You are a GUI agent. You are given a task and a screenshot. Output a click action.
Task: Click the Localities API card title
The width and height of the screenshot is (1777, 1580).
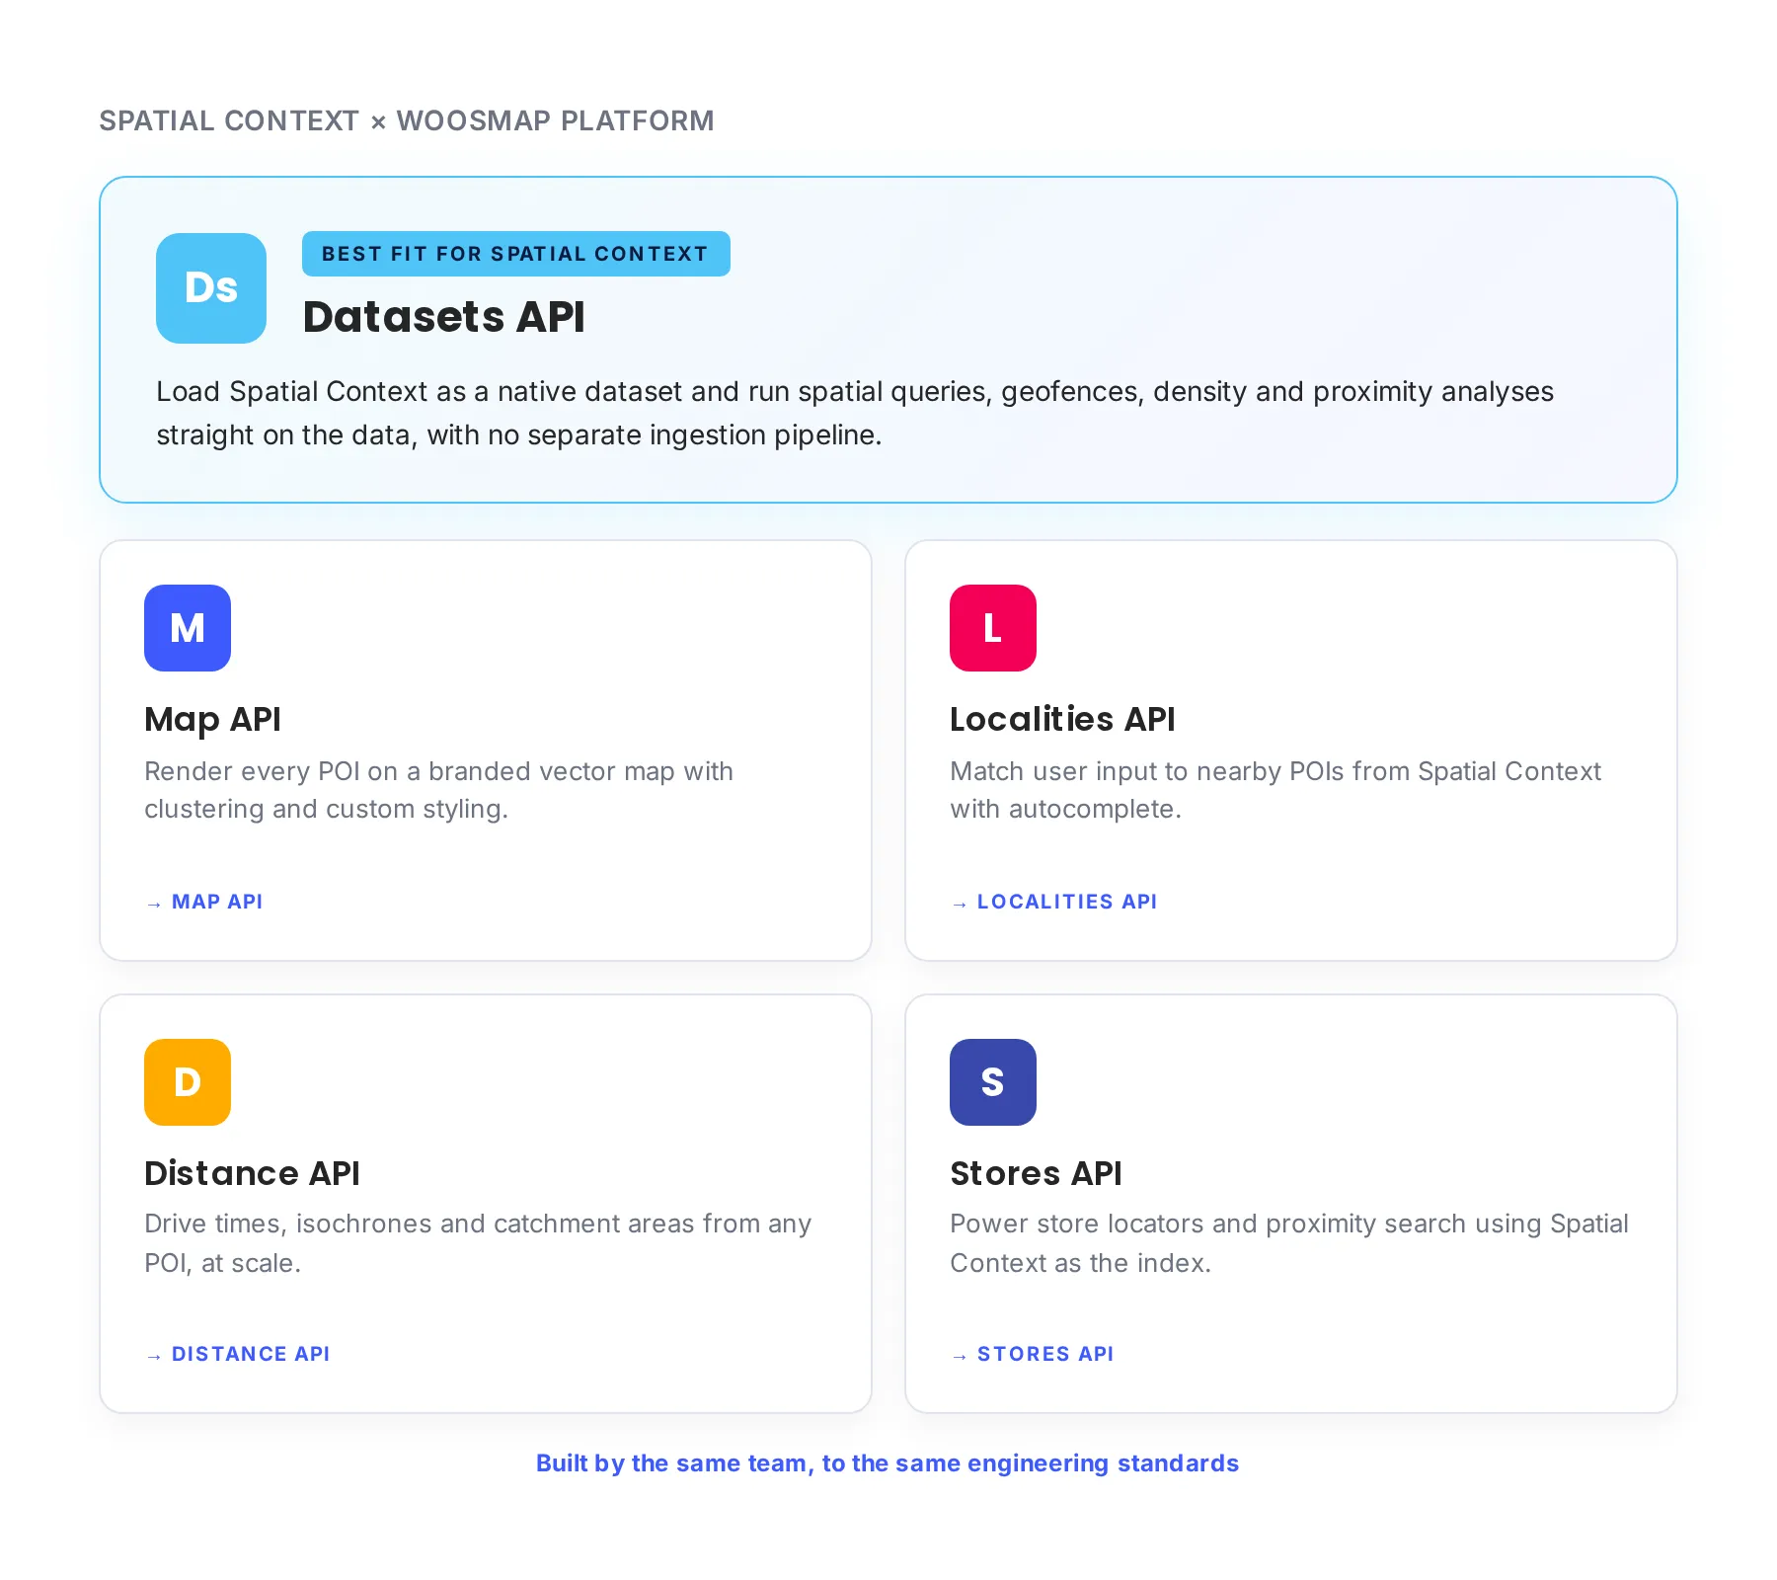[1062, 719]
